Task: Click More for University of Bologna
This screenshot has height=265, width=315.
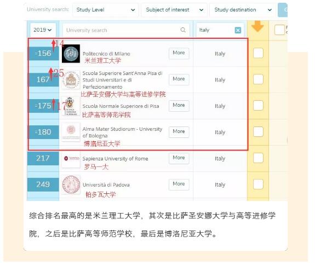Action: [179, 132]
